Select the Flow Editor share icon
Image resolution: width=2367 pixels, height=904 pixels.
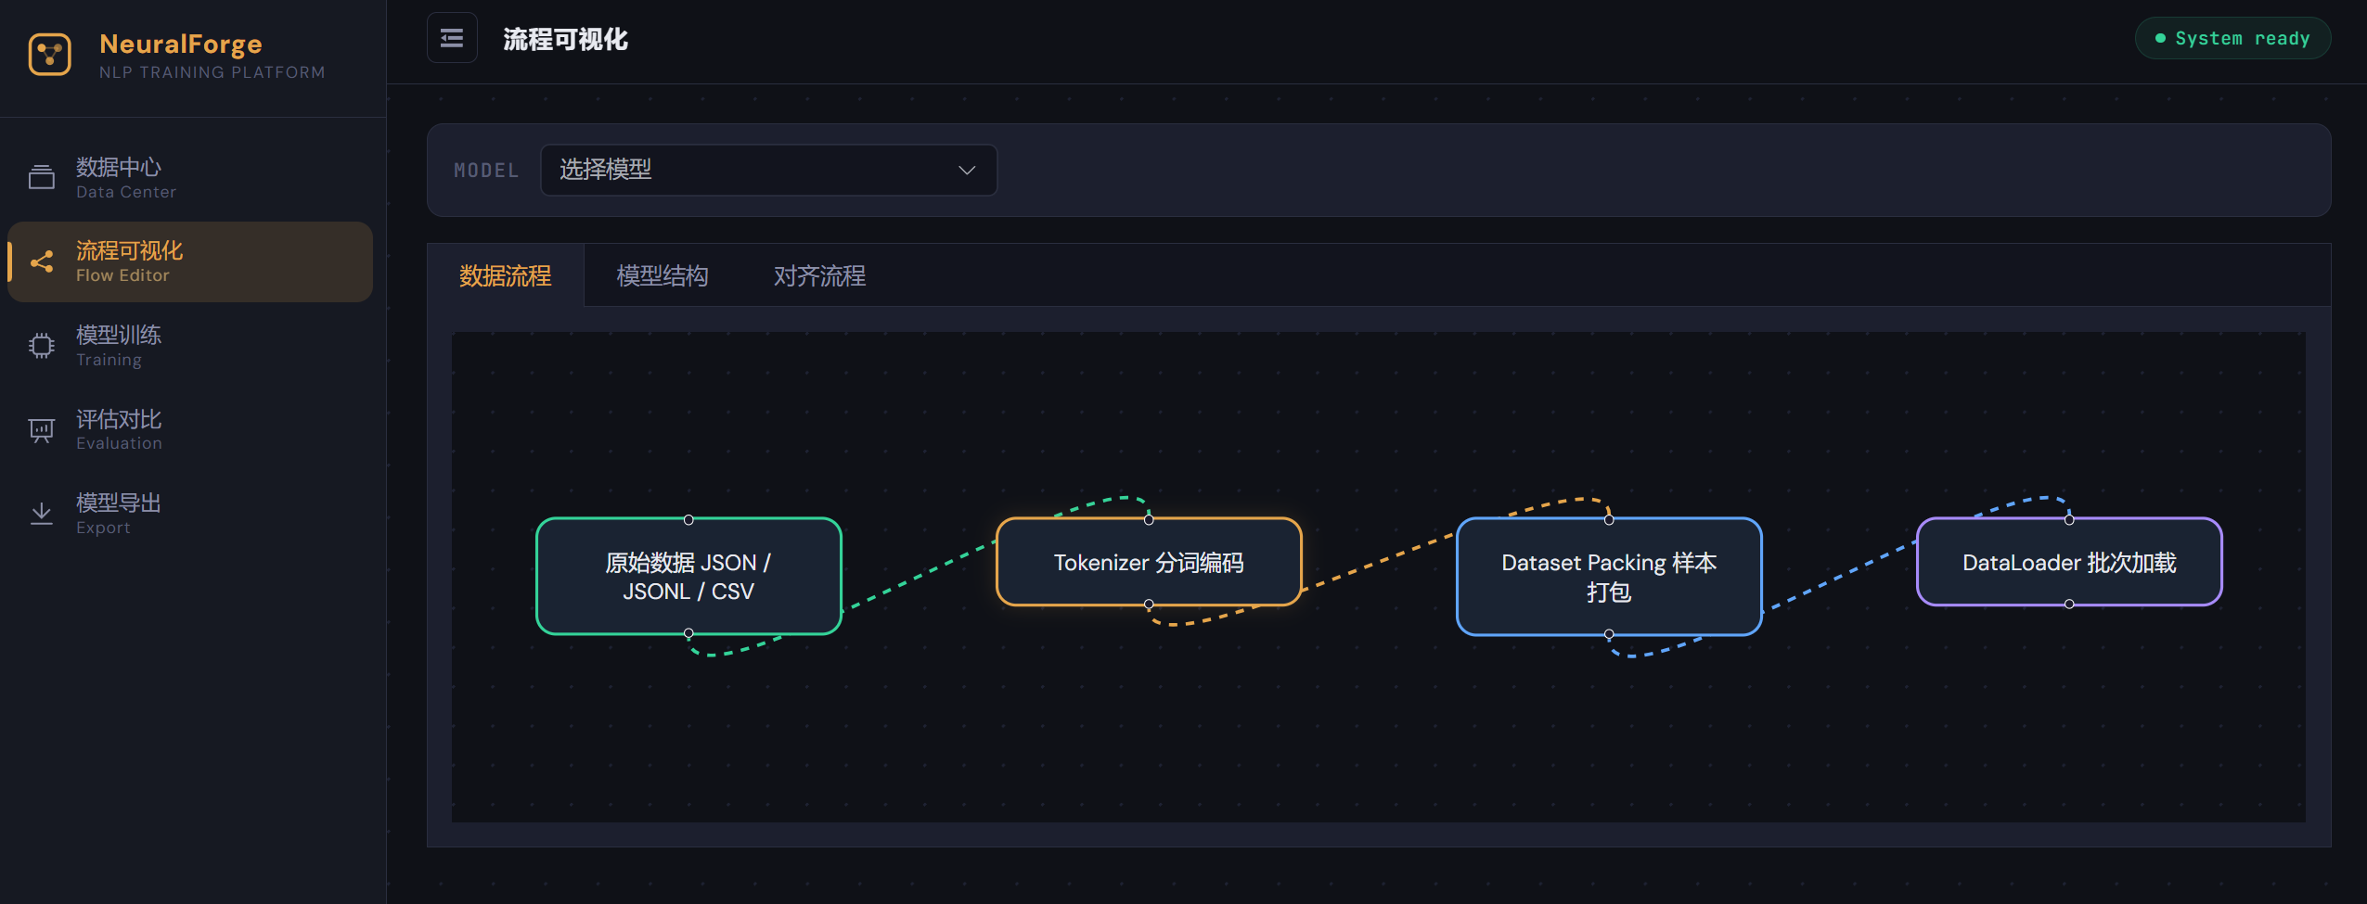(x=41, y=261)
